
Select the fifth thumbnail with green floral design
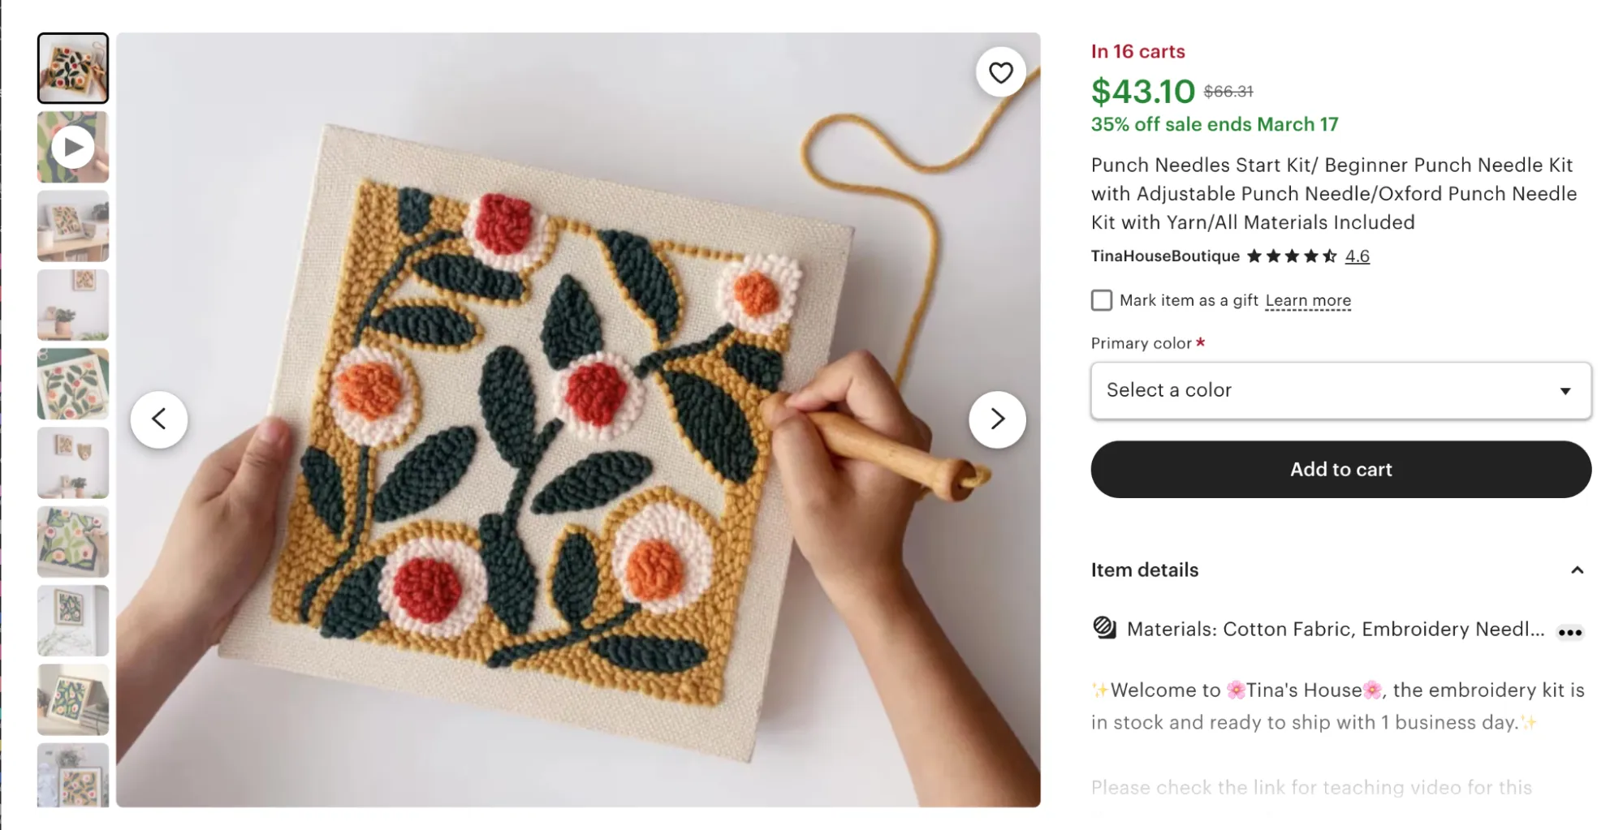point(73,384)
